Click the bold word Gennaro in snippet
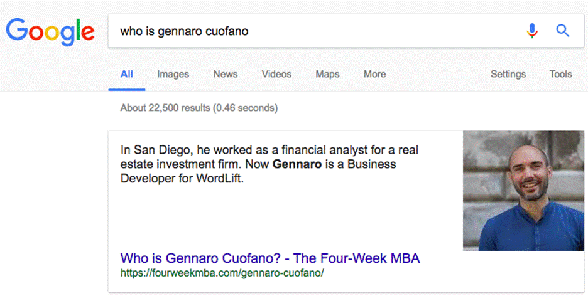The image size is (588, 296). point(297,165)
